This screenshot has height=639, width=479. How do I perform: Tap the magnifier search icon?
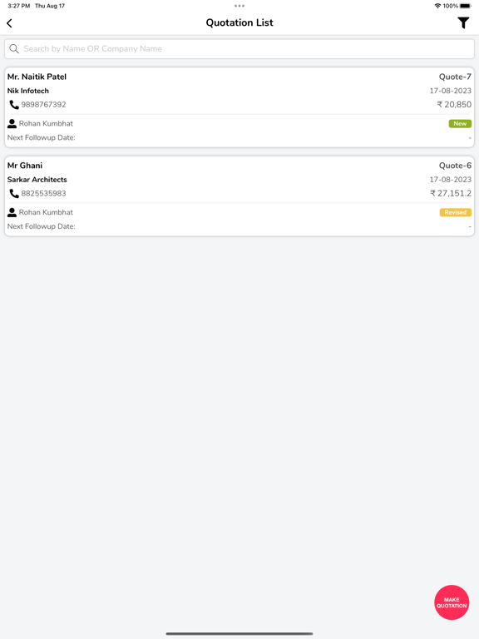(14, 49)
